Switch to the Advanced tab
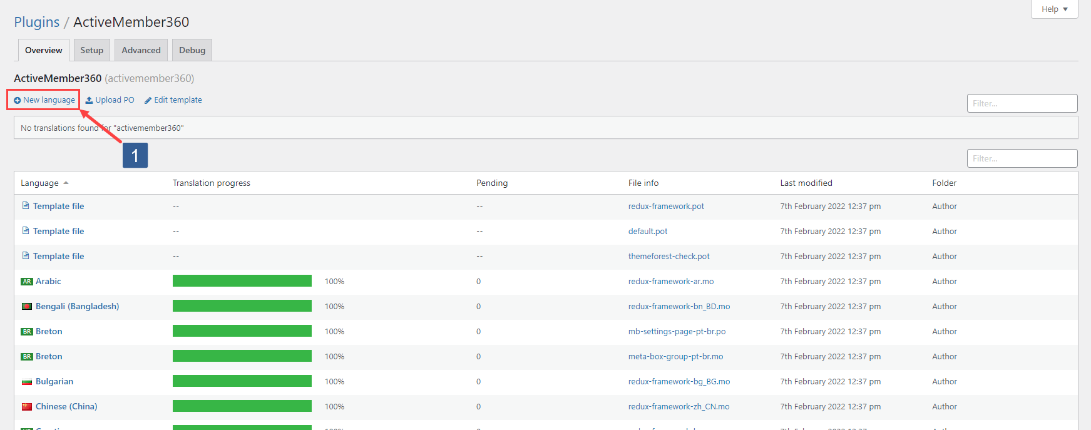1091x430 pixels. click(141, 51)
